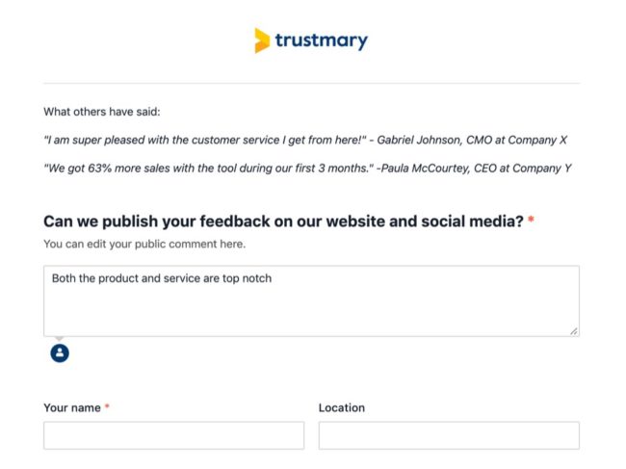The image size is (626, 469).
Task: Select the Gabriel Johnson testimonial quote
Action: [x=305, y=140]
